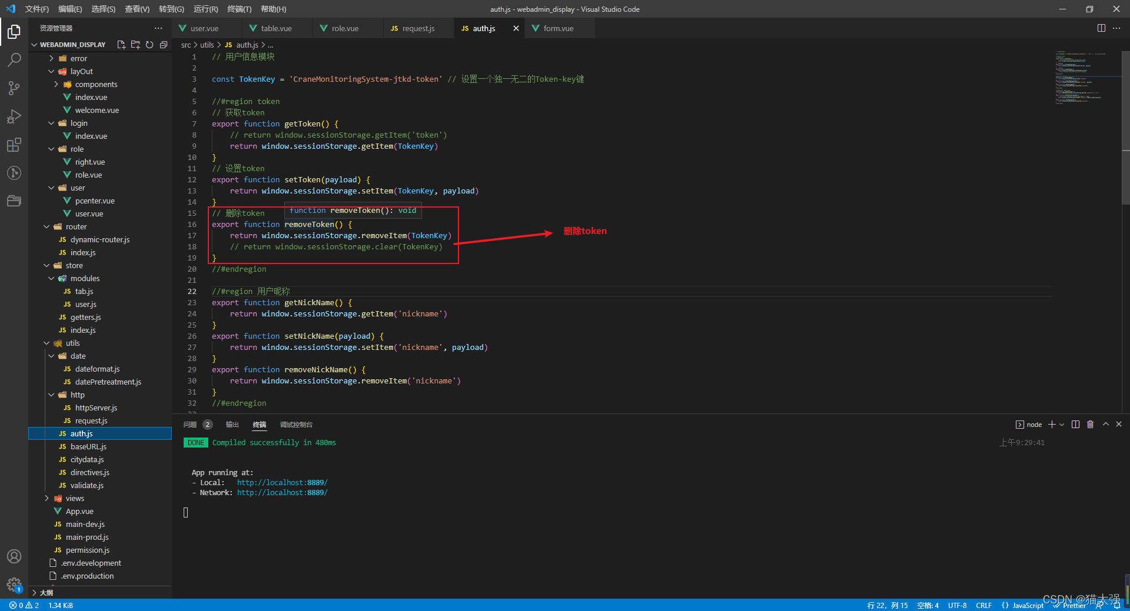The image size is (1130, 611).
Task: Open explorer panel more actions menu
Action: click(x=158, y=28)
